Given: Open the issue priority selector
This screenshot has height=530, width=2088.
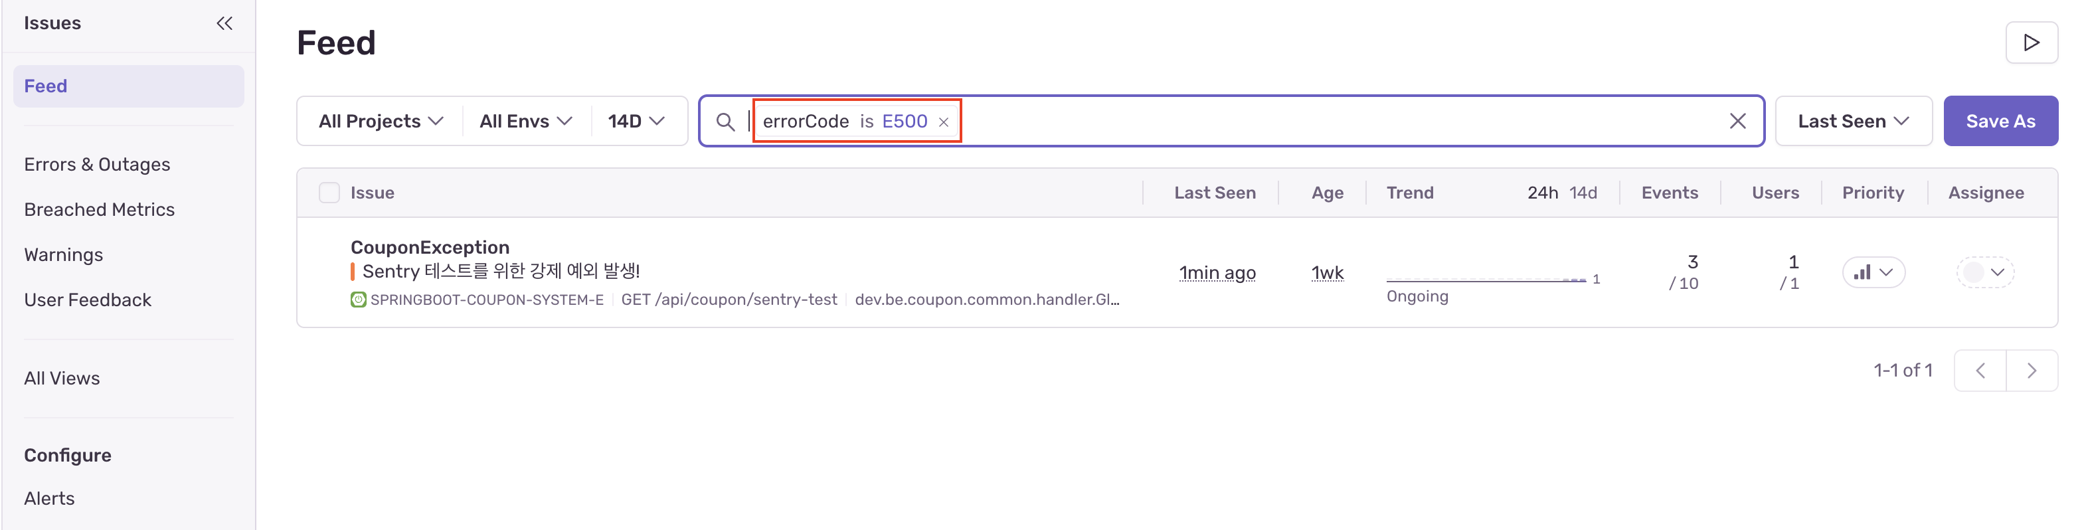Looking at the screenshot, I should click(x=1873, y=272).
